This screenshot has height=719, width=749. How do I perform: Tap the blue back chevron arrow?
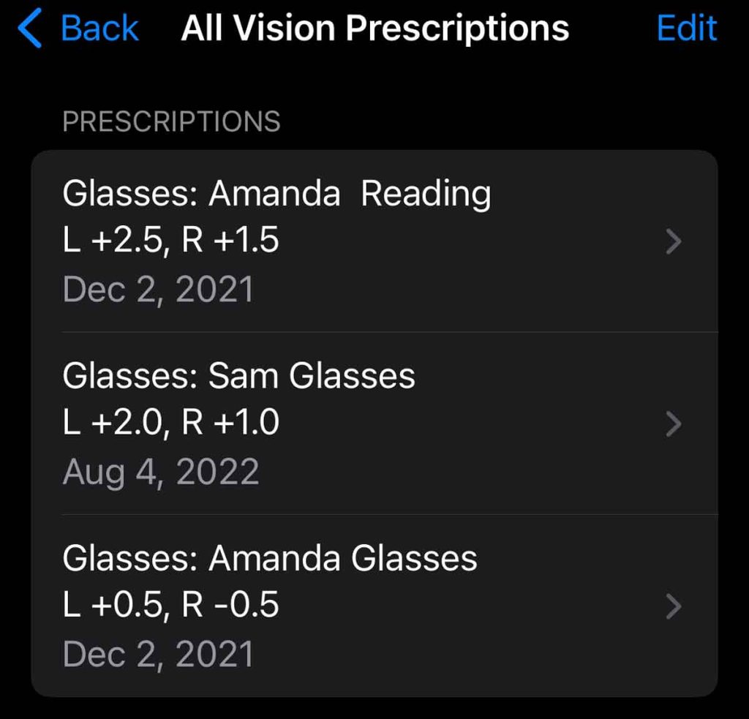pyautogui.click(x=29, y=29)
